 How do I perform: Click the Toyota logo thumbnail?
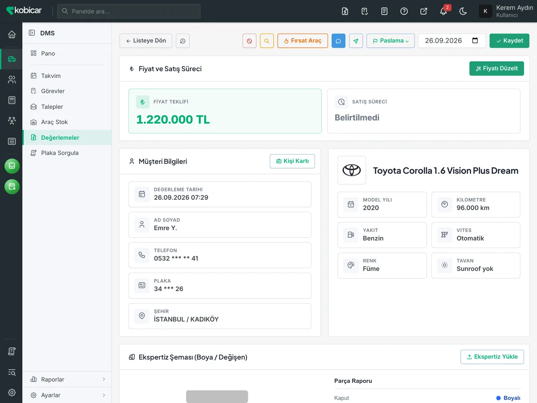point(352,170)
